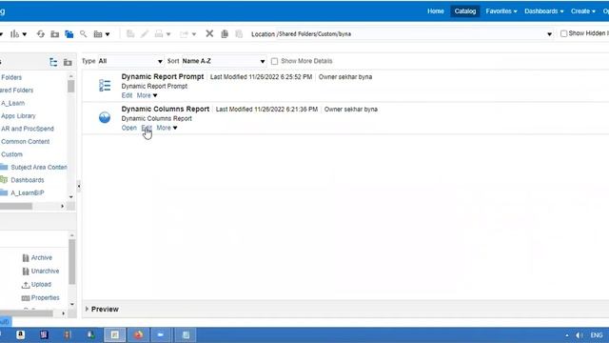Click the Archive task icon

pos(26,258)
